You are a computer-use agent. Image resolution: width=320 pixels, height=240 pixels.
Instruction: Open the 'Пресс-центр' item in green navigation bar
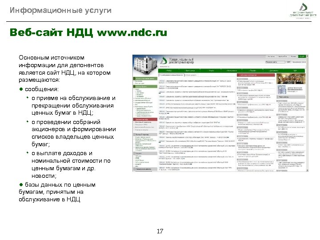[190, 71]
